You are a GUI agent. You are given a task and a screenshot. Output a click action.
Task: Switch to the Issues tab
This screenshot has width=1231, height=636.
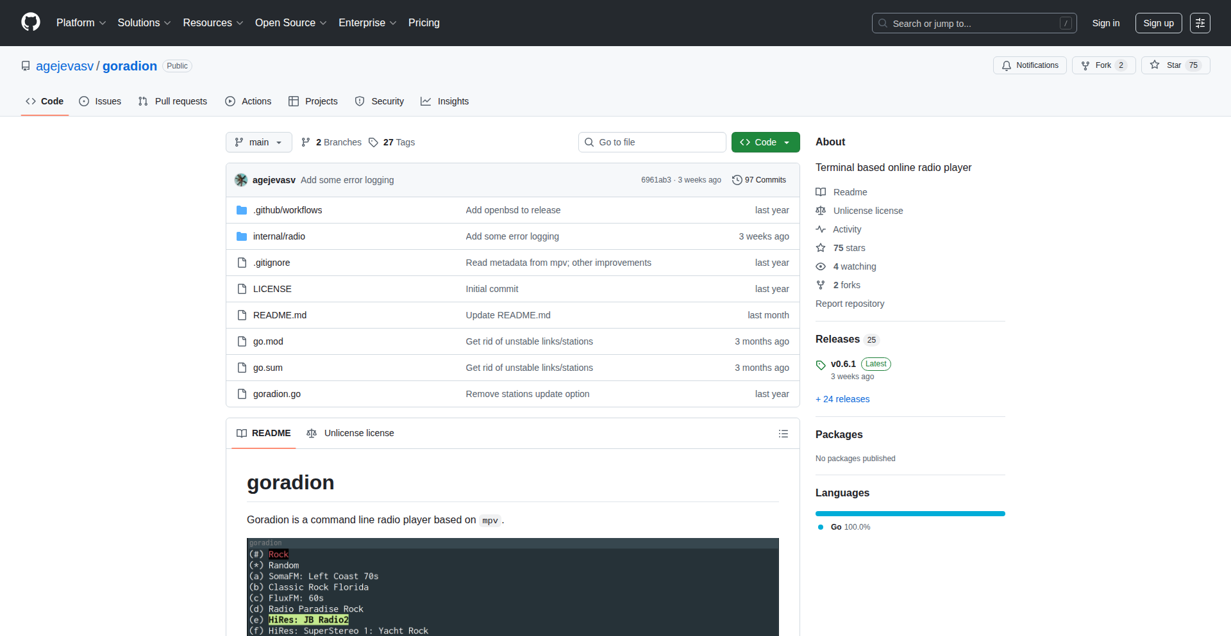[x=100, y=101]
